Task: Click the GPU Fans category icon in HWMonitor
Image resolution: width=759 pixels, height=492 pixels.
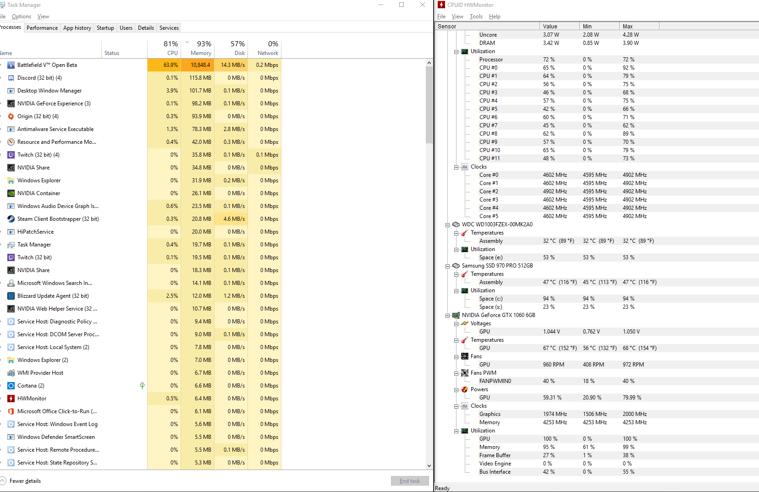Action: pyautogui.click(x=465, y=356)
